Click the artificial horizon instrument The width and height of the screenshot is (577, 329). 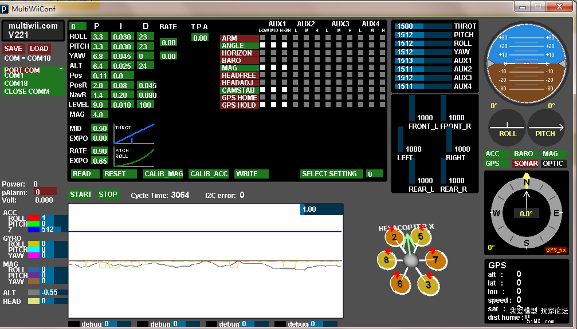[527, 64]
